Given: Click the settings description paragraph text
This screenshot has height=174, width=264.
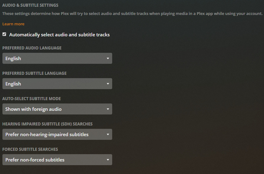Looking at the screenshot, I should 132,14.
